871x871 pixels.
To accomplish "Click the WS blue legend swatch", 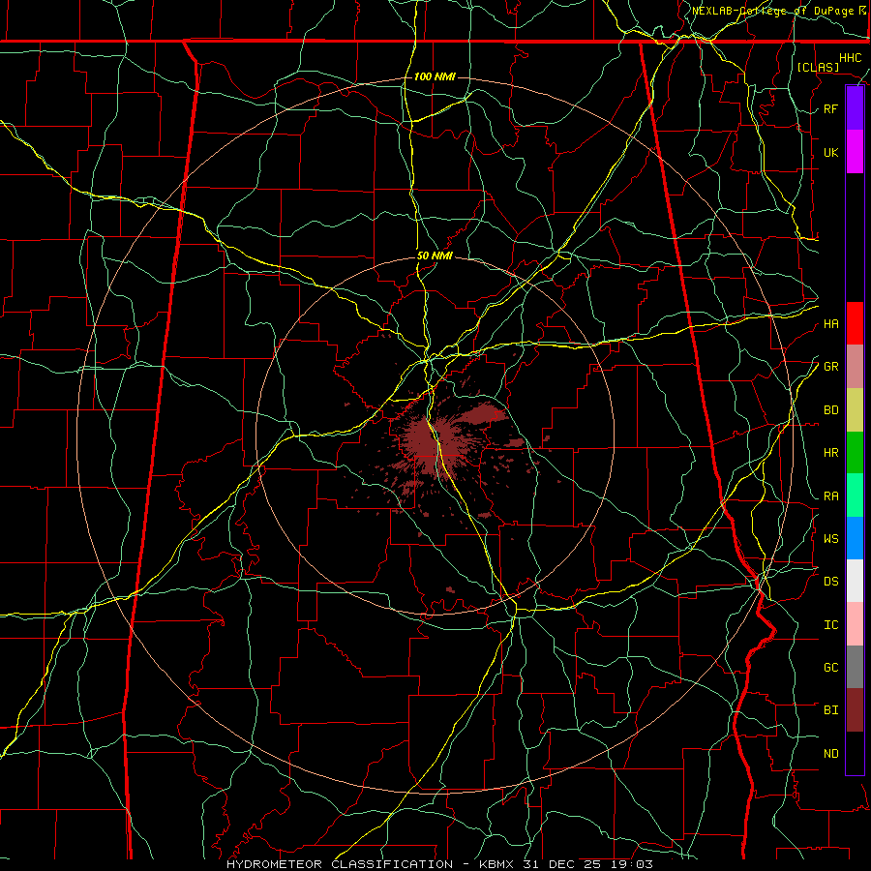I will tap(855, 538).
